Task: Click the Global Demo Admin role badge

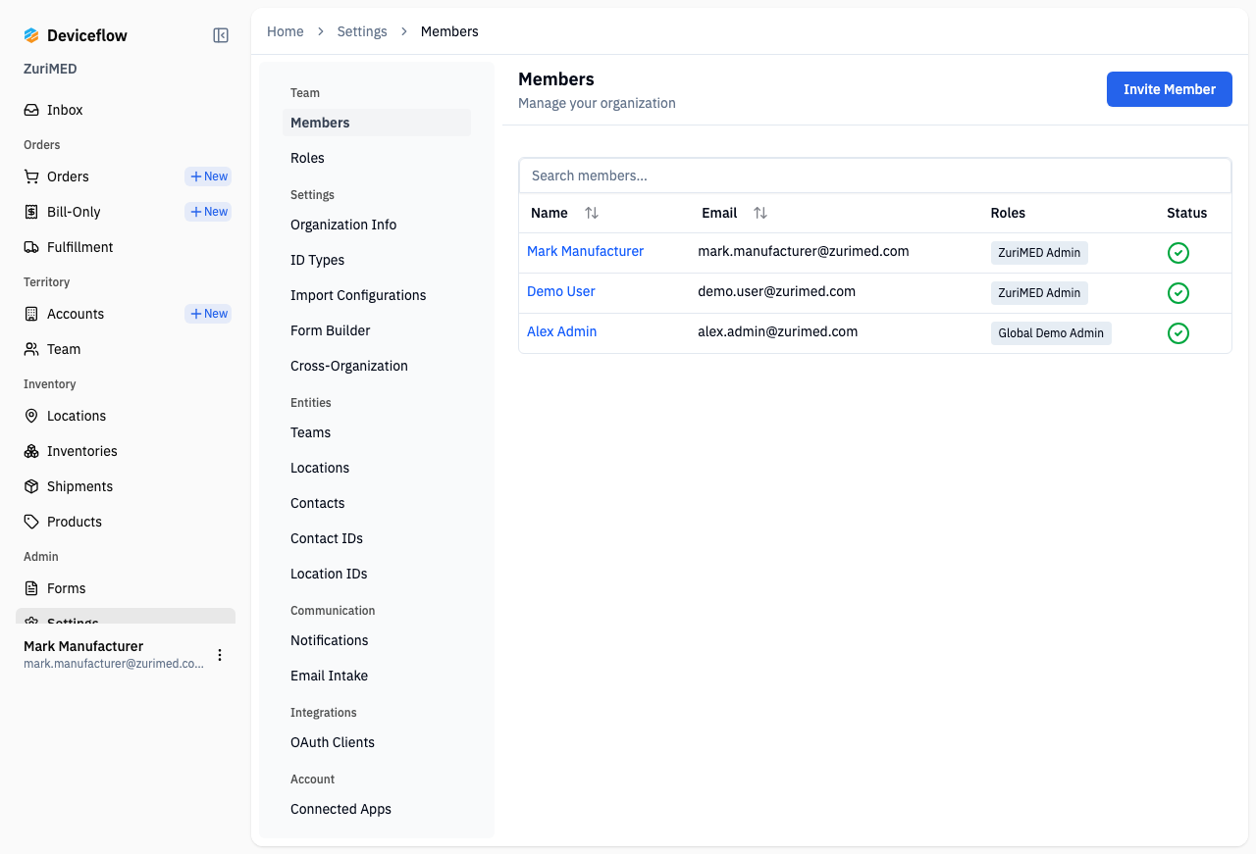Action: (x=1051, y=333)
